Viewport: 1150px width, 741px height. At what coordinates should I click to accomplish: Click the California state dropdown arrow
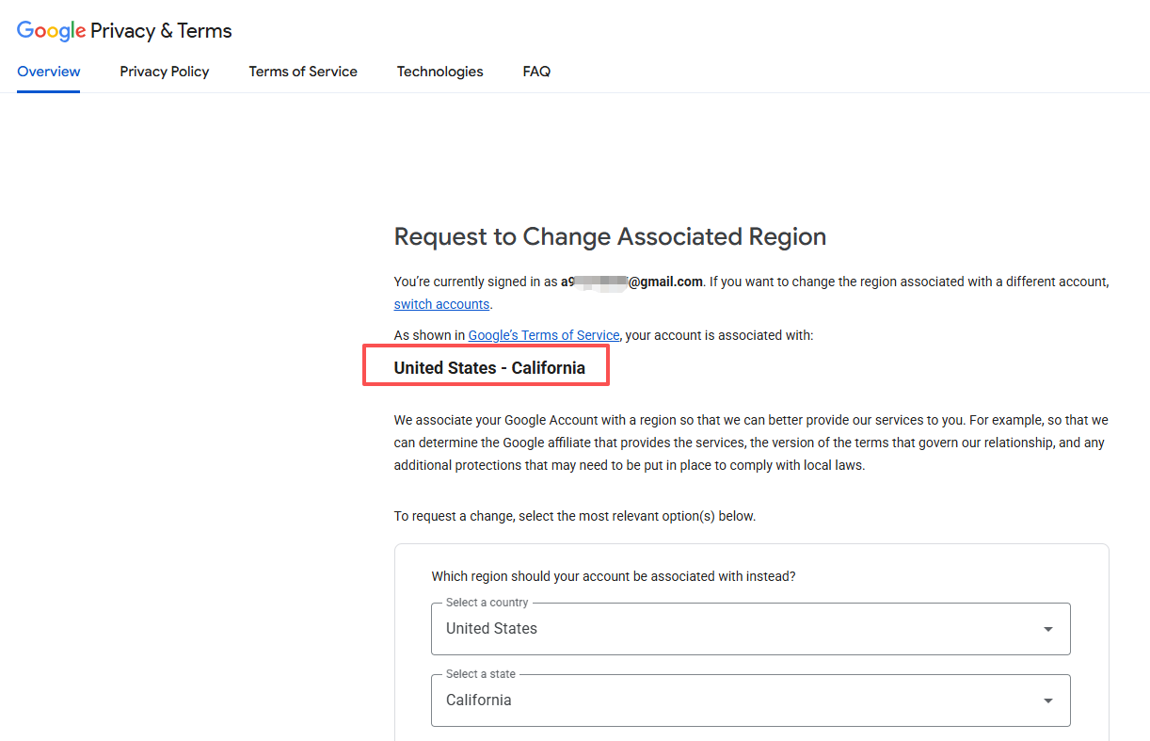click(1047, 701)
